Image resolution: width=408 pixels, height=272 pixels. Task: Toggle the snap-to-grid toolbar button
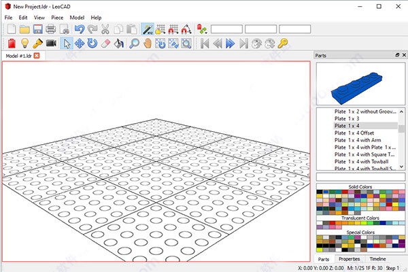tap(162, 29)
